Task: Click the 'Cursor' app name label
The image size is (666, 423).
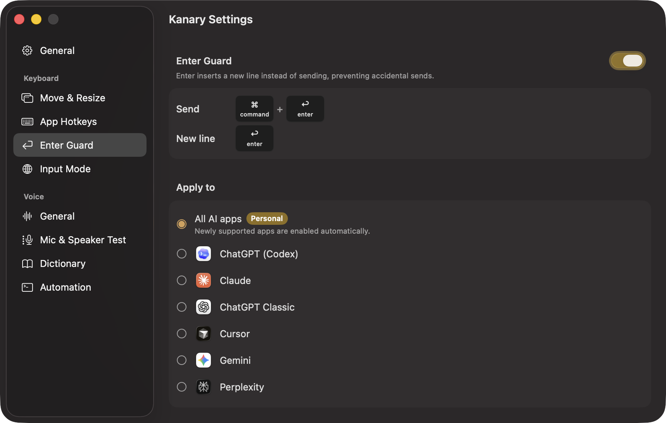Action: pos(235,334)
